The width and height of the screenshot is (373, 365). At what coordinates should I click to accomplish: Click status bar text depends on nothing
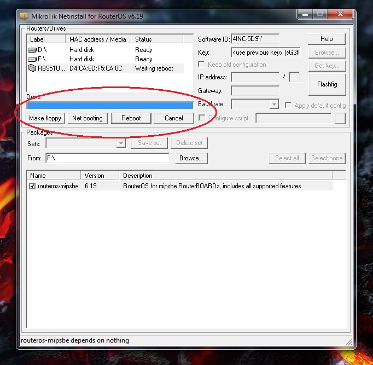click(75, 340)
